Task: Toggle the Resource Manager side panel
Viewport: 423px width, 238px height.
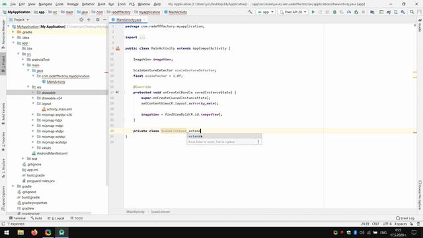Action: click(3, 34)
